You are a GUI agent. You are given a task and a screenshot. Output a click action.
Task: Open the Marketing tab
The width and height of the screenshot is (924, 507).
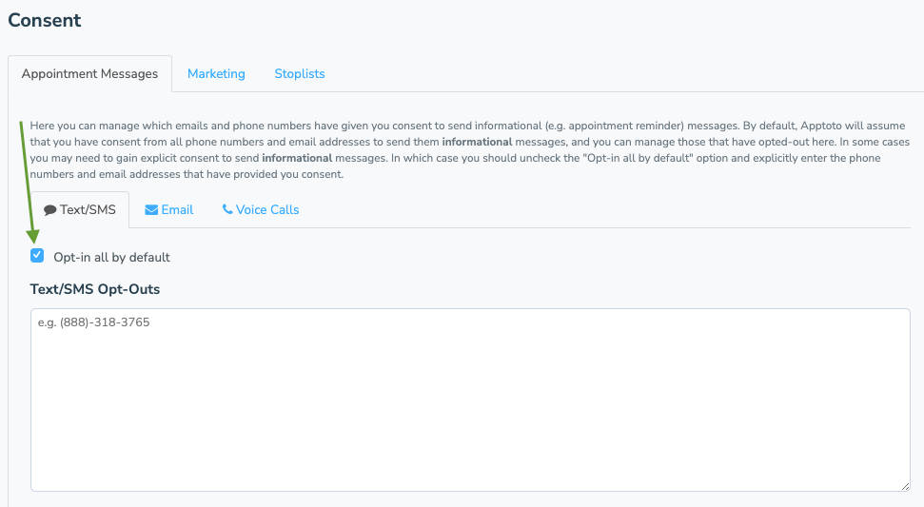216,73
